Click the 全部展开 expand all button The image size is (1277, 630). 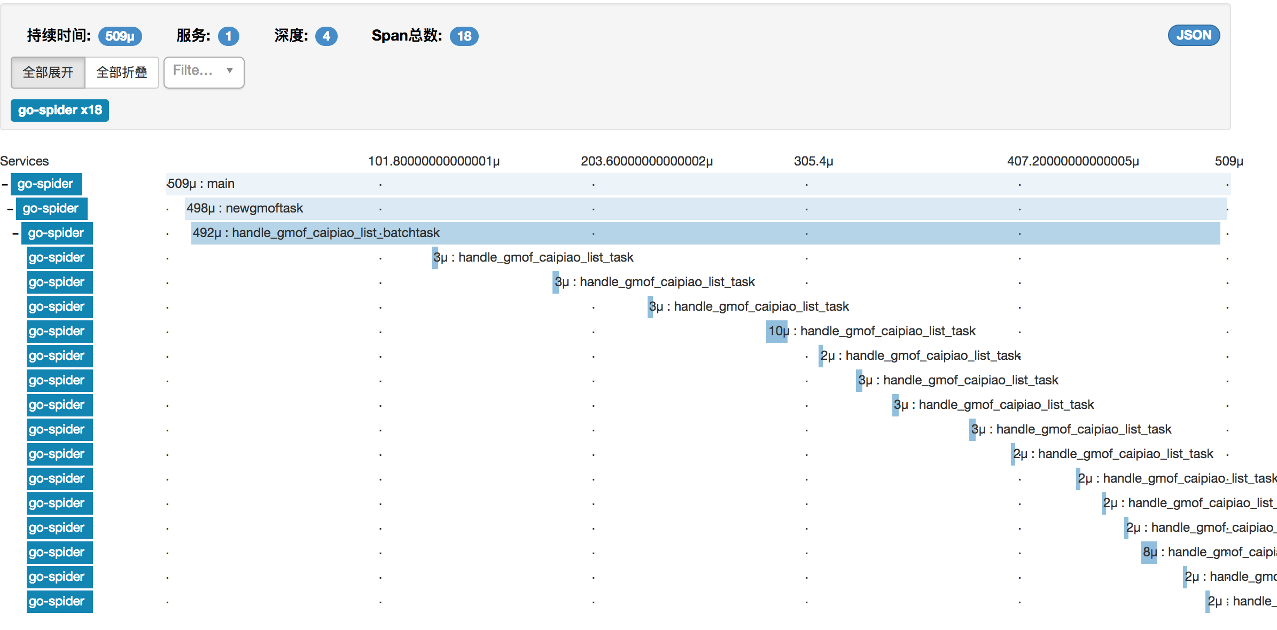[48, 72]
